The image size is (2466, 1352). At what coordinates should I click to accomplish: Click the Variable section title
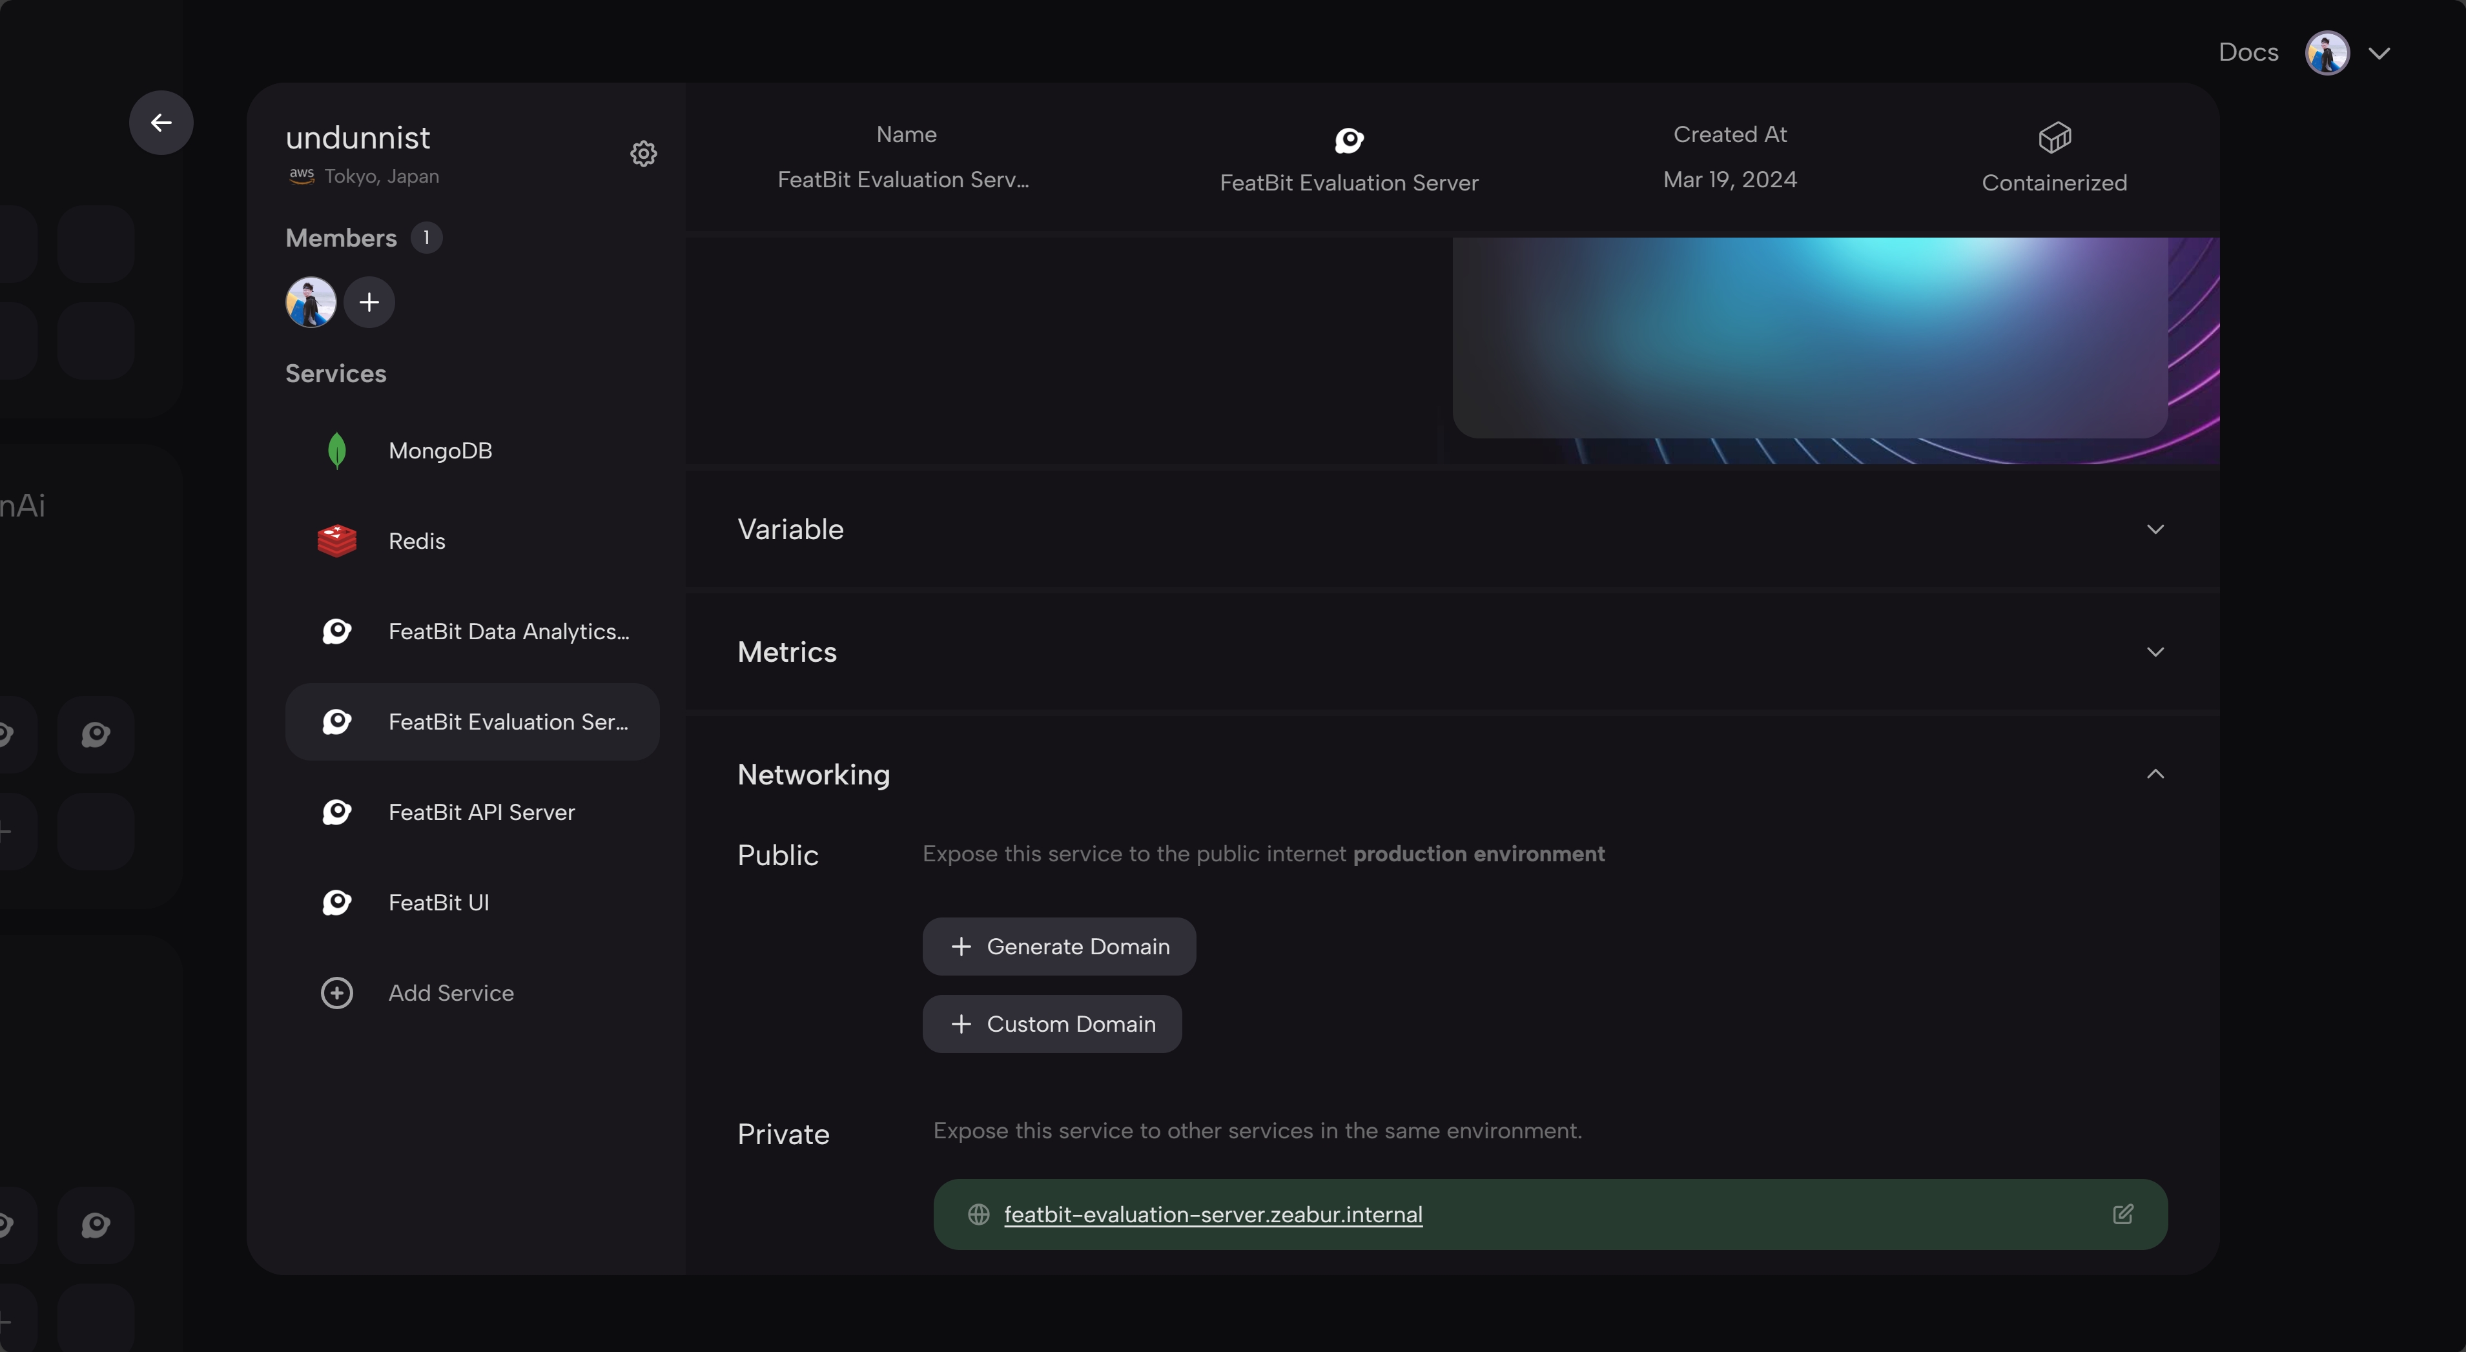790,529
